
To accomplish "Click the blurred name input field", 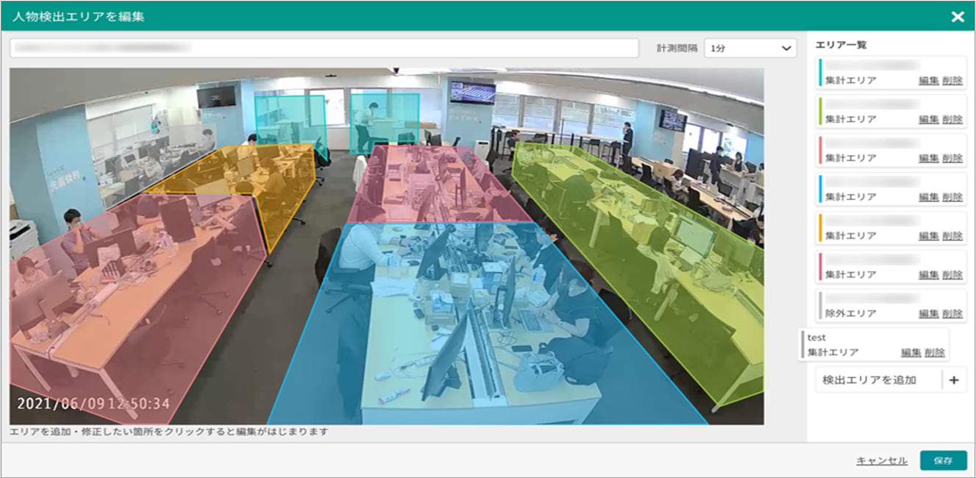I will point(324,48).
